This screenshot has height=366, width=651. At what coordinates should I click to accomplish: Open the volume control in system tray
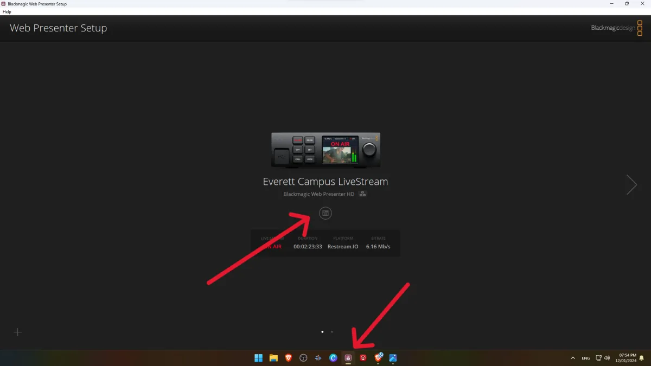(x=607, y=358)
